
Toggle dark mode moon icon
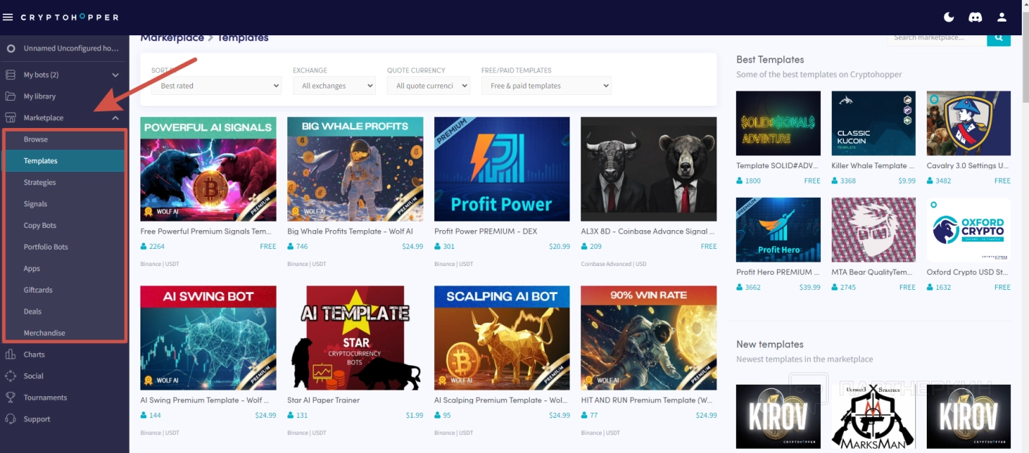tap(948, 17)
